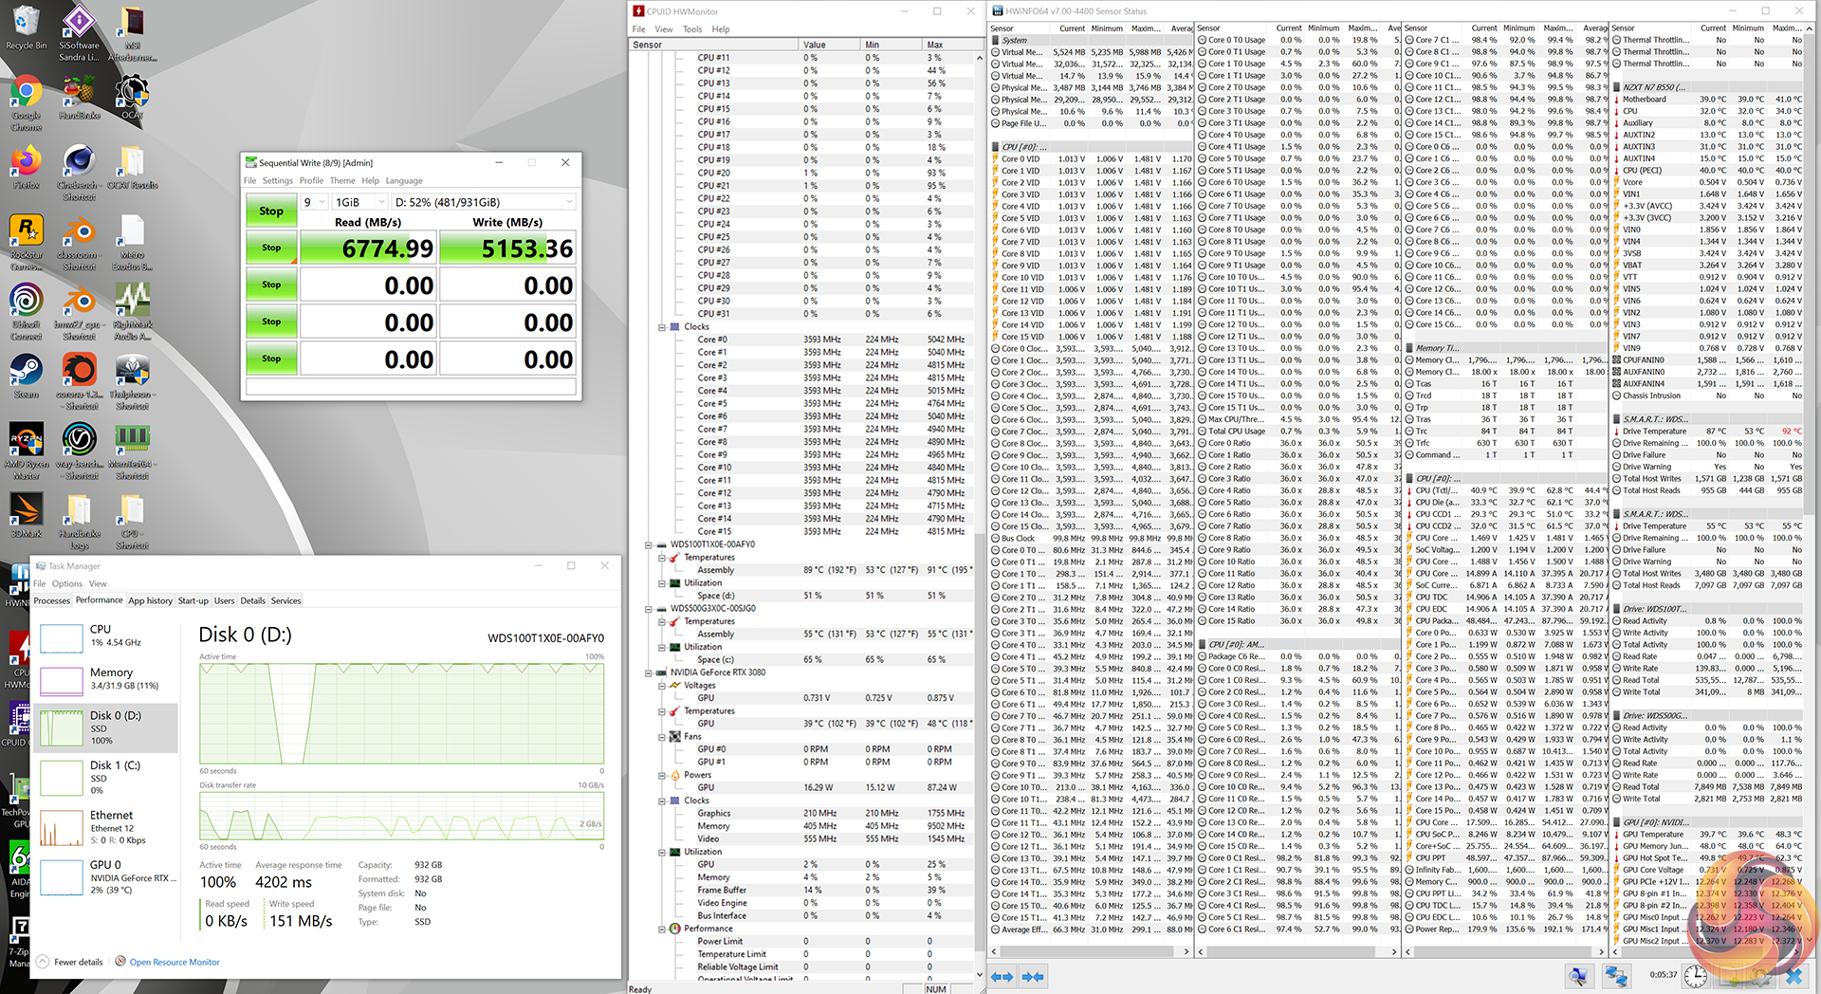The image size is (1821, 994).
Task: Click the HWiNFO expand columns arrows icon
Action: [x=1002, y=976]
